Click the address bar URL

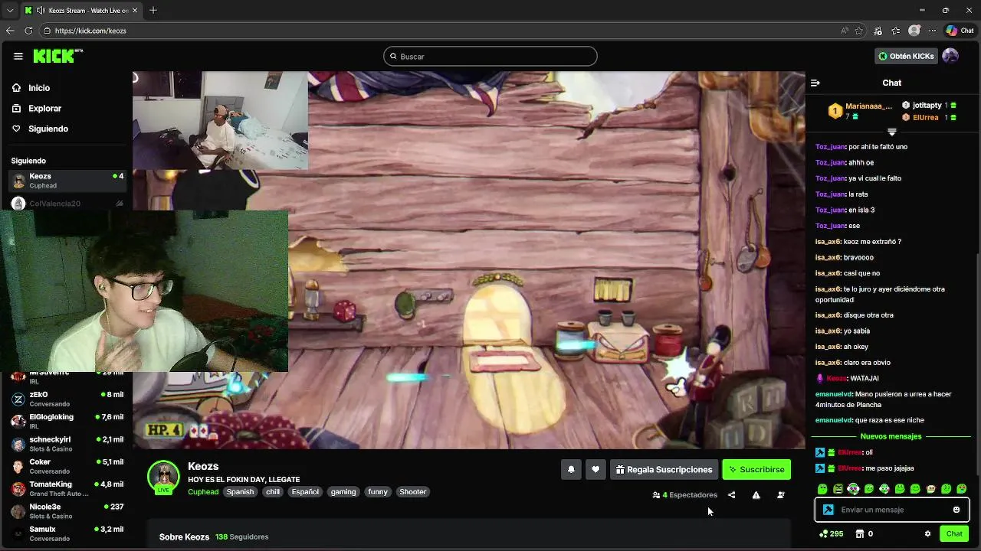tap(90, 31)
